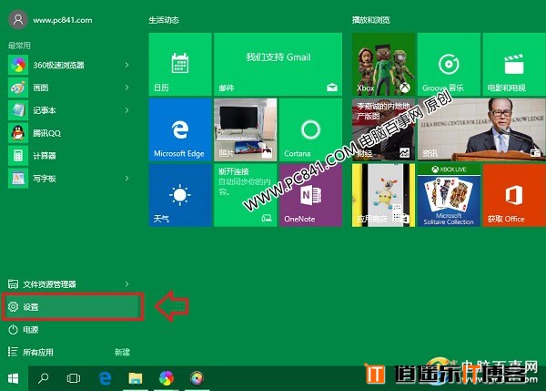Open the 天气 weather tile
The image size is (546, 391).
[180, 195]
